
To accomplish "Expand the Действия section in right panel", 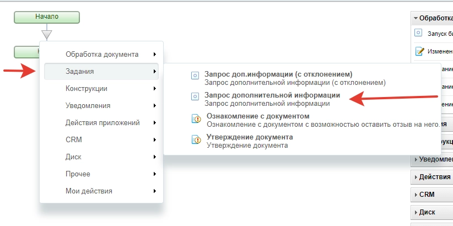I will click(432, 177).
